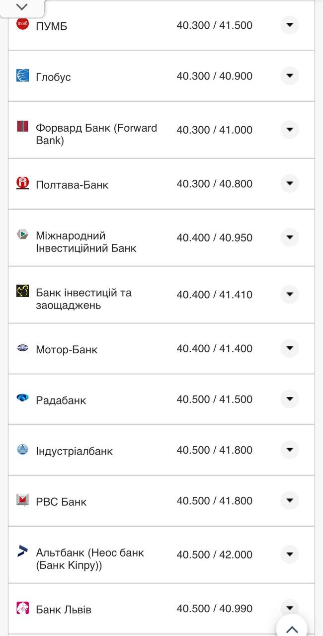
Task: Expand the Банк Львів rate details
Action: point(290,608)
